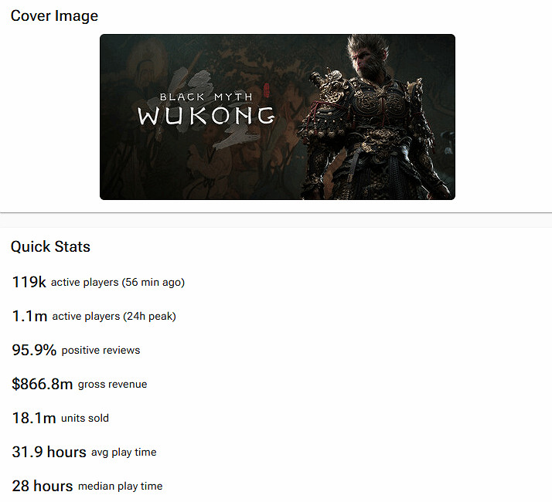This screenshot has height=502, width=552.
Task: Click the Black Myth Wukong cover image
Action: point(278,117)
